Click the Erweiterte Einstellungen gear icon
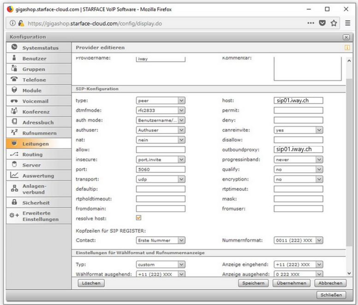This screenshot has height=305, width=358. click(x=14, y=216)
